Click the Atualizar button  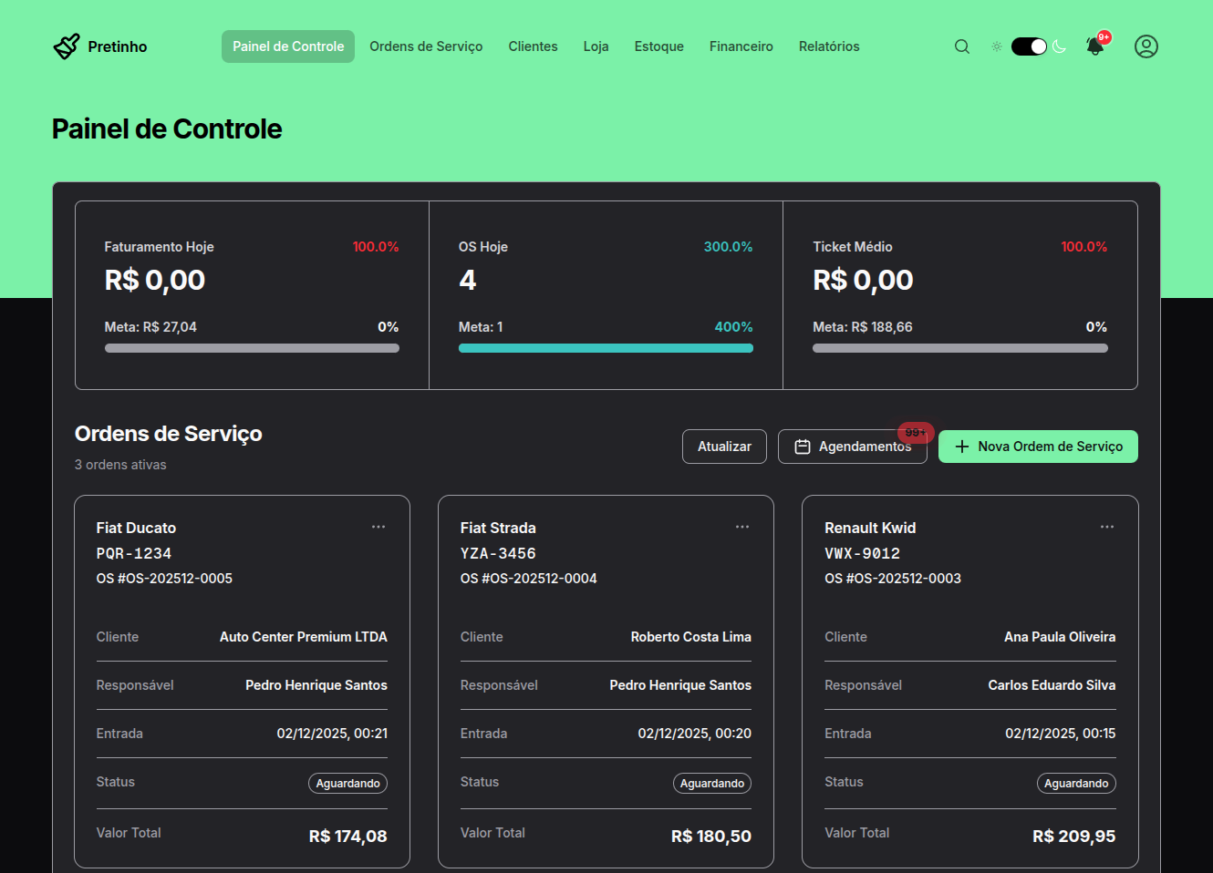(x=724, y=447)
